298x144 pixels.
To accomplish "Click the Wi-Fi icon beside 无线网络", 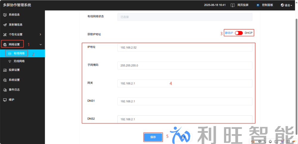I will [x=10, y=61].
